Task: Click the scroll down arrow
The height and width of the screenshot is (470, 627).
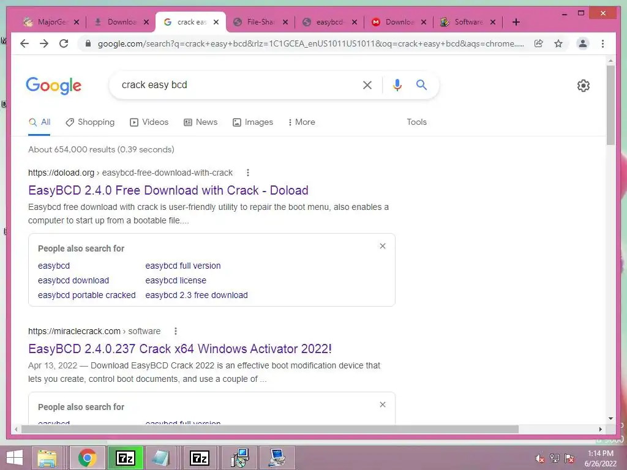Action: point(610,419)
